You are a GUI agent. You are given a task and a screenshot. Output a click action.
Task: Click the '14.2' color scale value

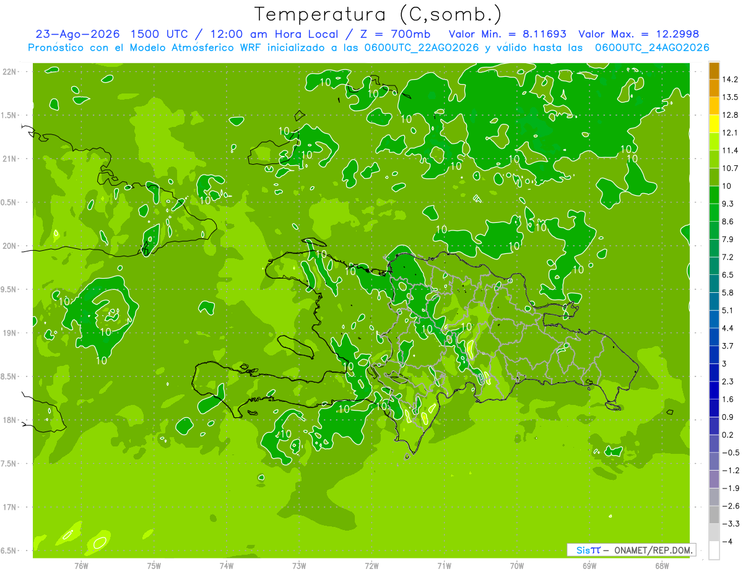click(731, 79)
